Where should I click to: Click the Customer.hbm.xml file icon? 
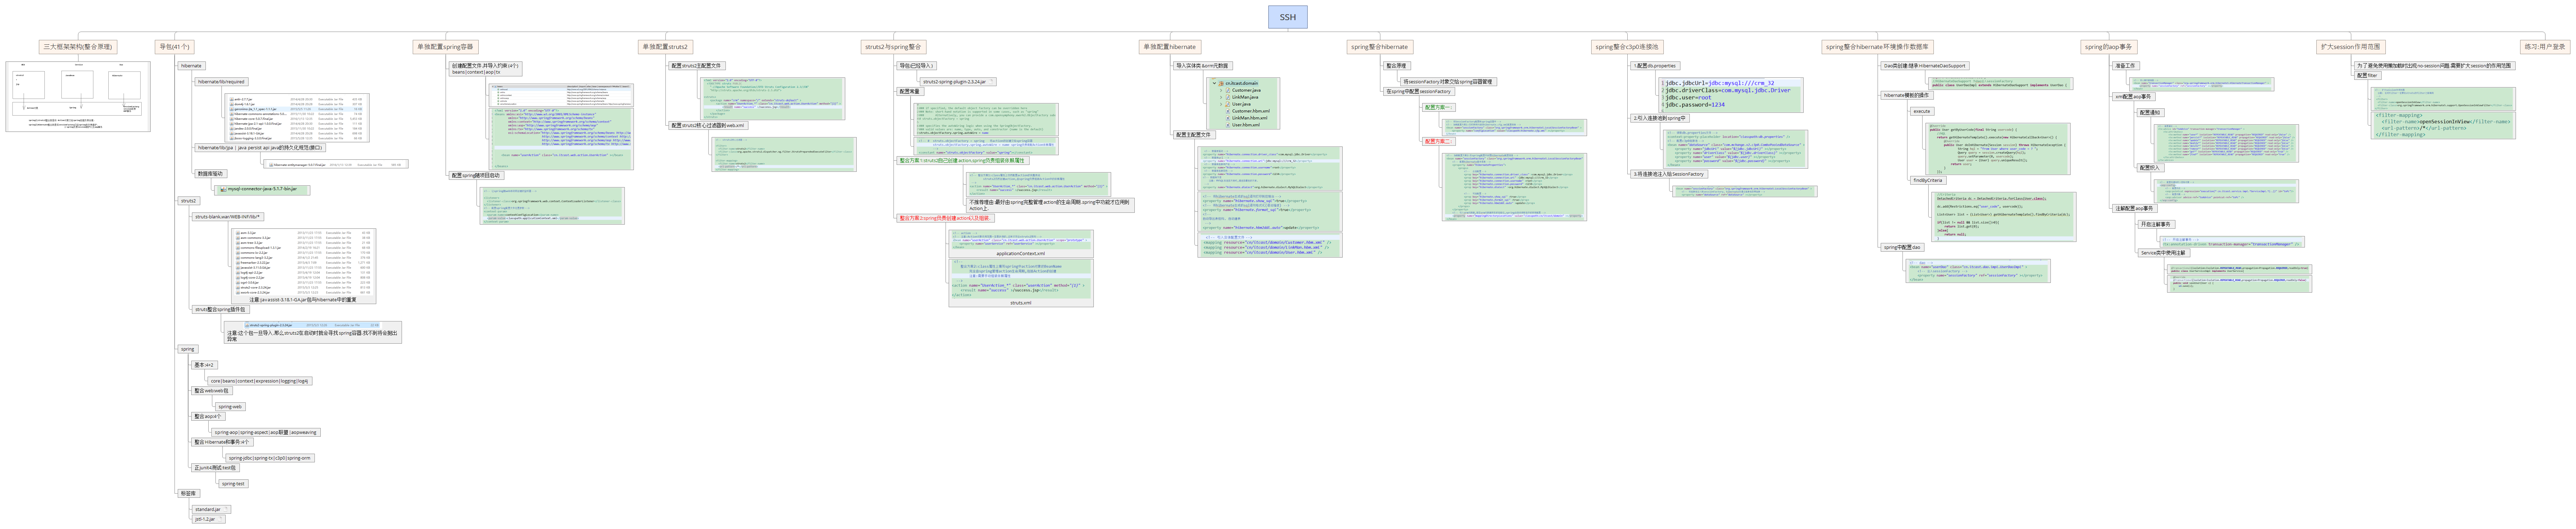(1228, 111)
